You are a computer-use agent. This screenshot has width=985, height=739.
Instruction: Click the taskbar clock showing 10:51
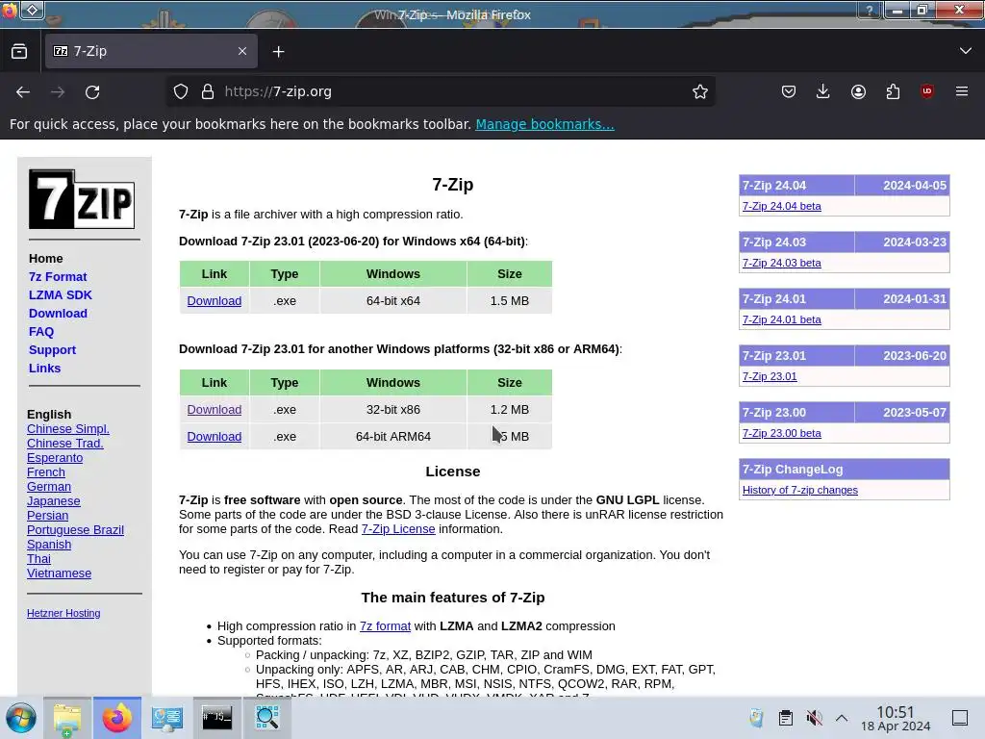[x=896, y=718]
